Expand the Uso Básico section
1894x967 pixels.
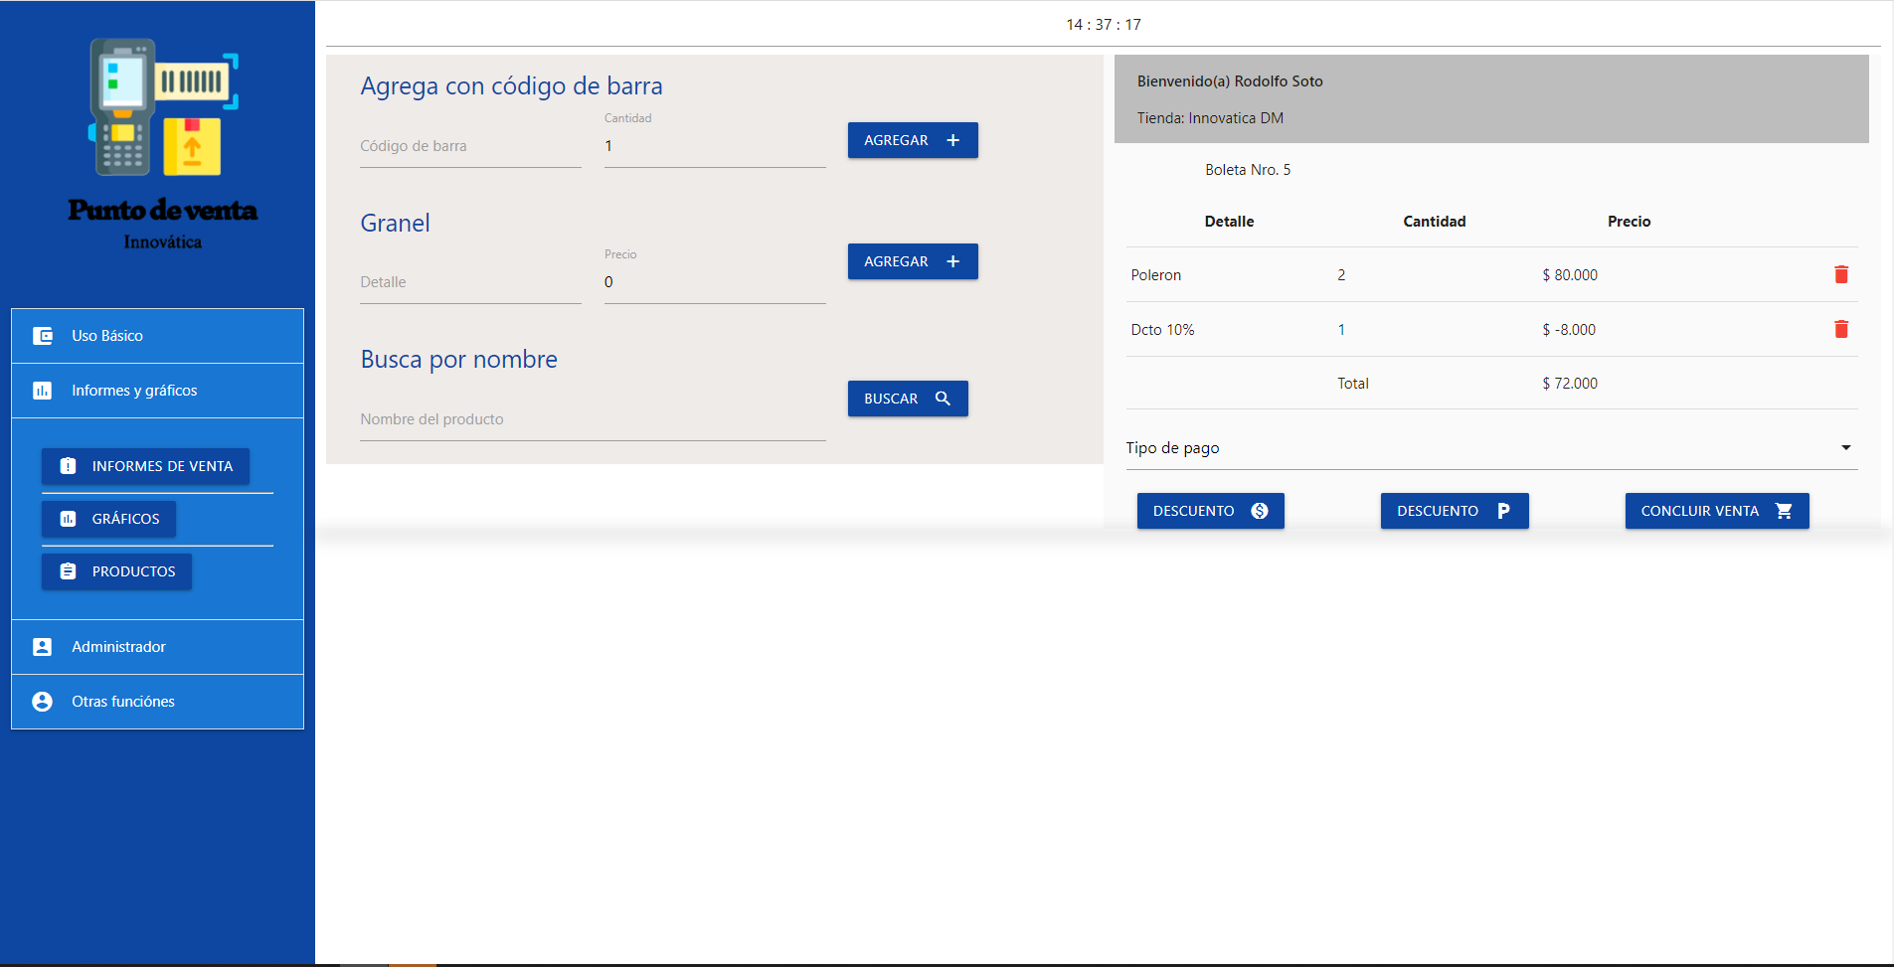coord(157,336)
